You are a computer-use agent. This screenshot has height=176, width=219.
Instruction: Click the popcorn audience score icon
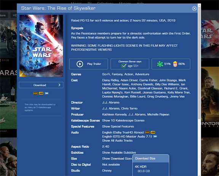(x=175, y=64)
